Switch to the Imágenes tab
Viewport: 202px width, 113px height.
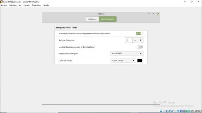(92, 19)
